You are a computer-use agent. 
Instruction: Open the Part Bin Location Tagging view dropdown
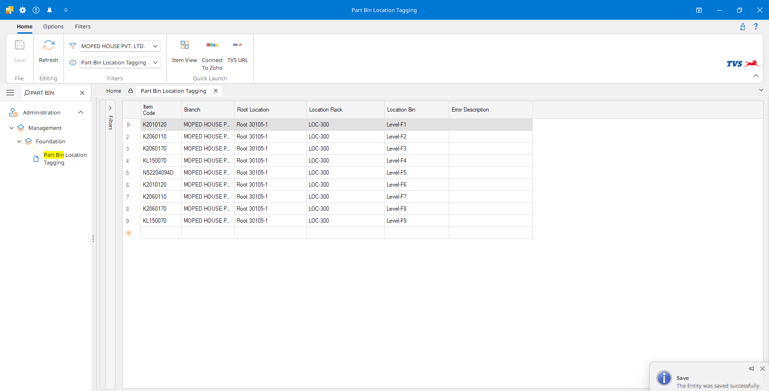click(x=155, y=63)
